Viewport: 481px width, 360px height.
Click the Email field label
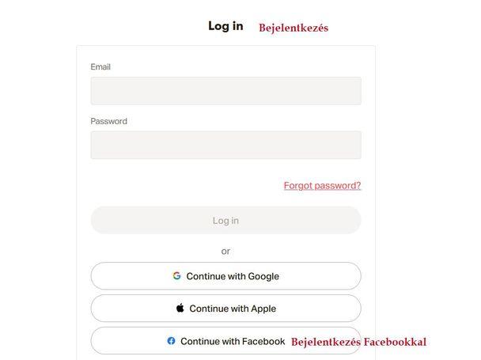click(x=100, y=67)
